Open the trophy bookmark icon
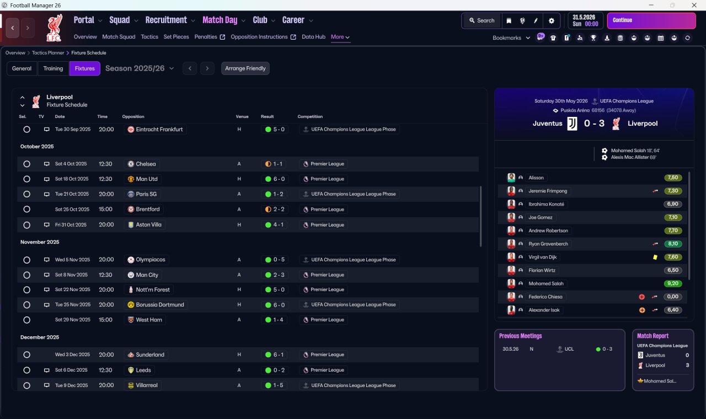Image resolution: width=706 pixels, height=419 pixels. pyautogui.click(x=593, y=38)
